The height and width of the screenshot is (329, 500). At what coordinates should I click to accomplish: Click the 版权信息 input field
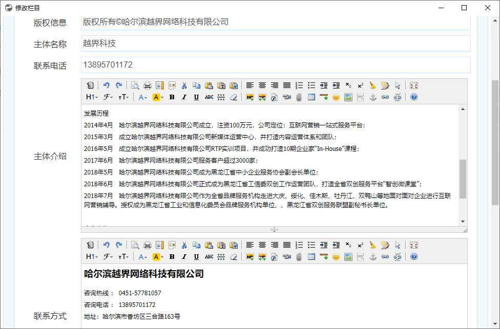[x=276, y=22]
